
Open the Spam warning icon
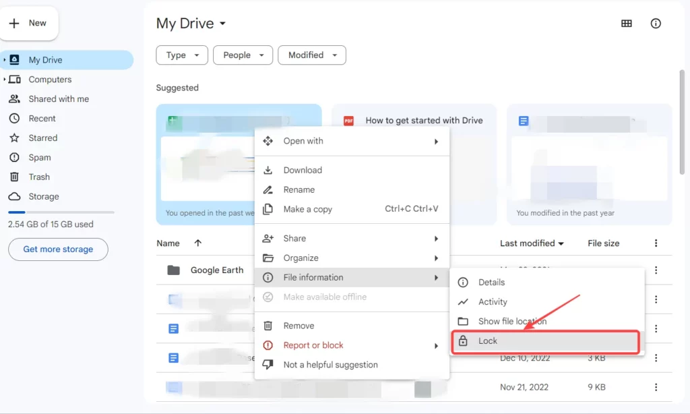(x=15, y=157)
